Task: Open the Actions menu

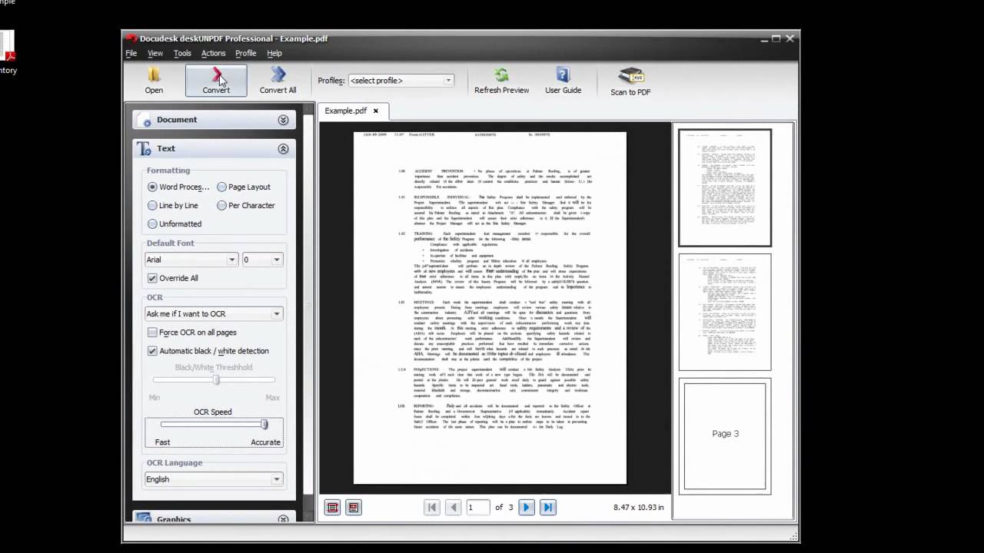Action: coord(214,53)
